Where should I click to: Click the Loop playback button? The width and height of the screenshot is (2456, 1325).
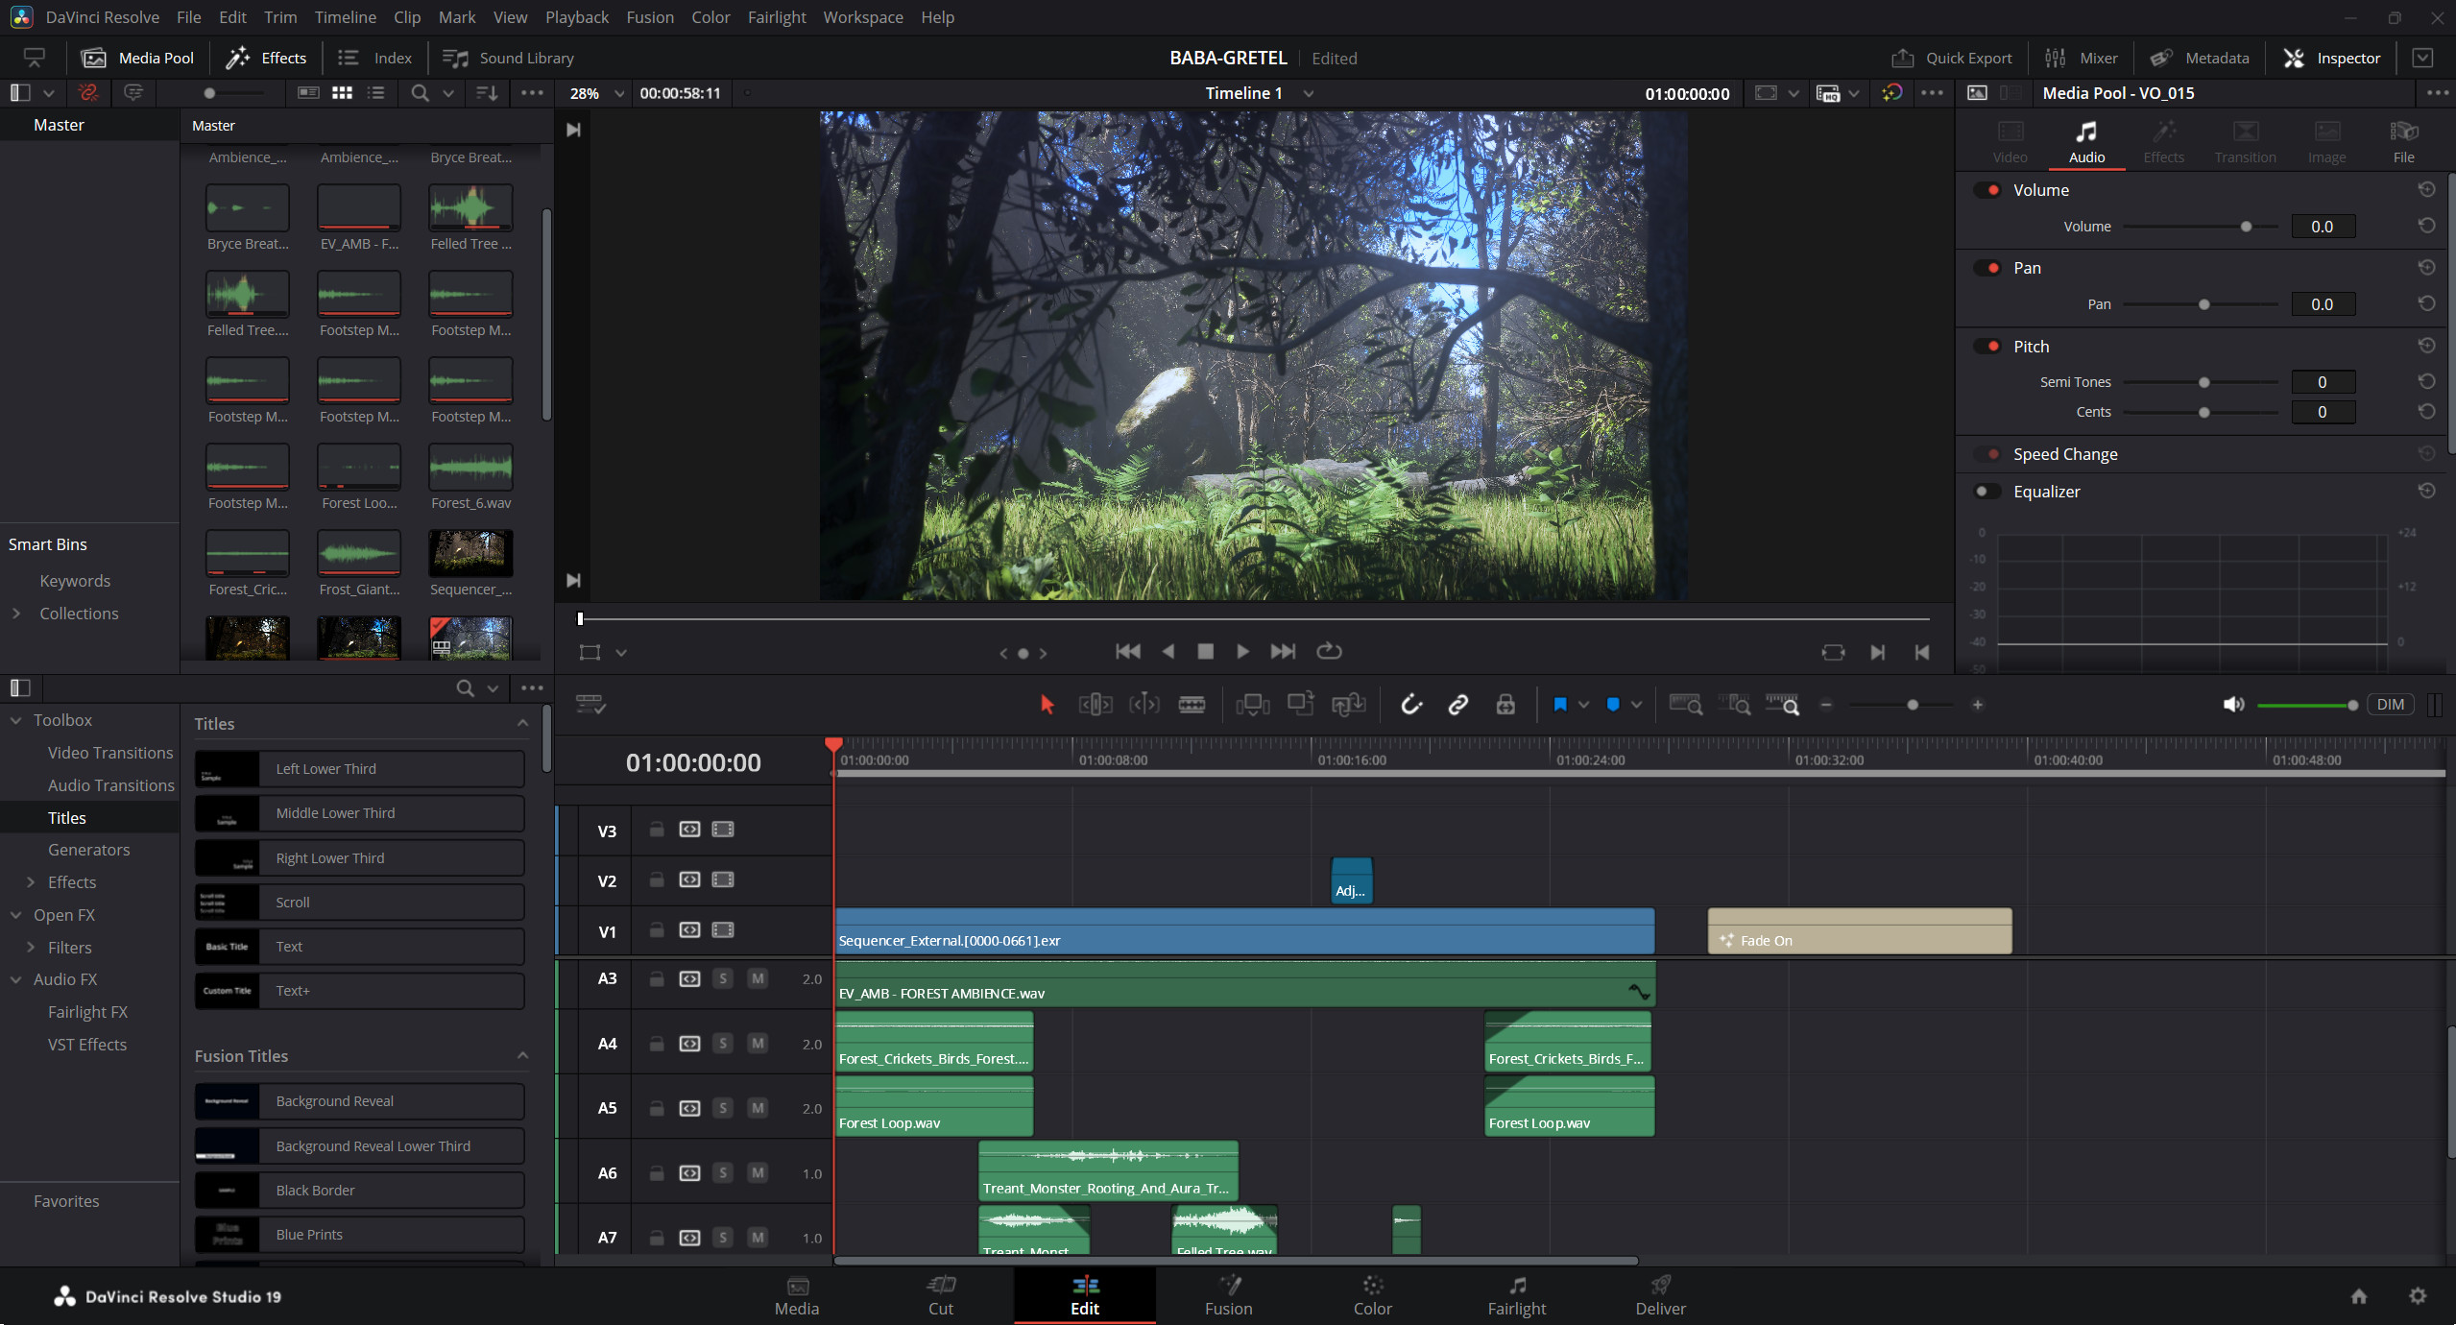(1329, 651)
